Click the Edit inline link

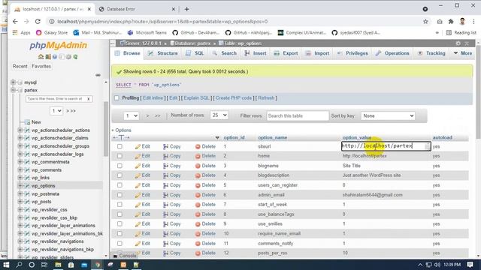[153, 98]
